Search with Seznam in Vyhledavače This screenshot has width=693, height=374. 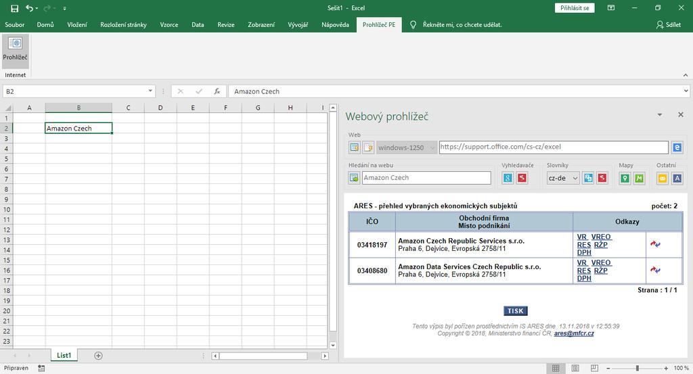pos(522,178)
